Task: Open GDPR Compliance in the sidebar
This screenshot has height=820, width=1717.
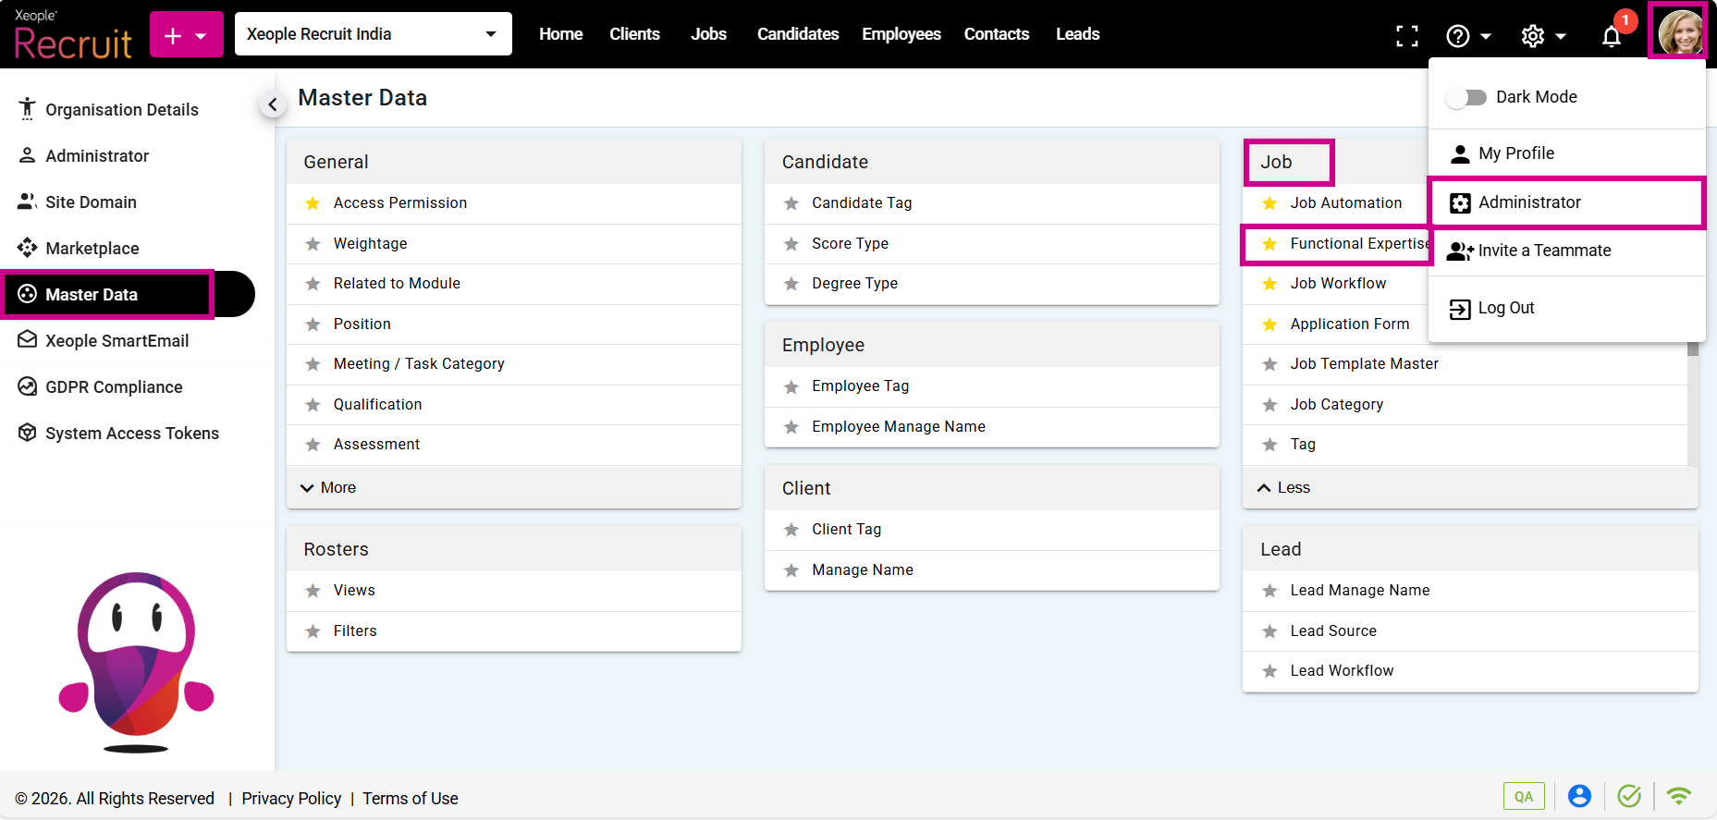Action: click(x=114, y=387)
